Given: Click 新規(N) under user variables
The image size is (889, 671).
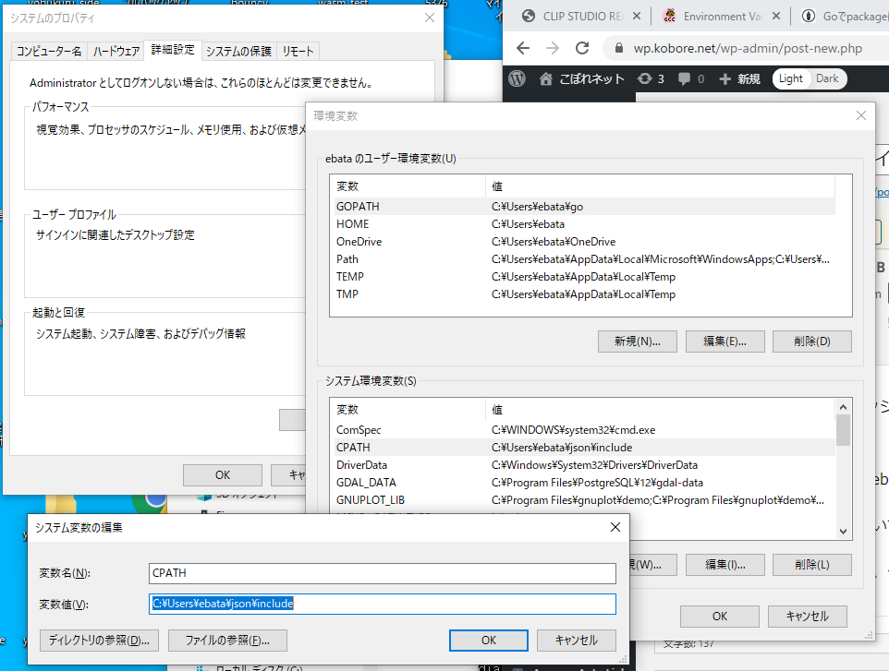Looking at the screenshot, I should tap(637, 341).
